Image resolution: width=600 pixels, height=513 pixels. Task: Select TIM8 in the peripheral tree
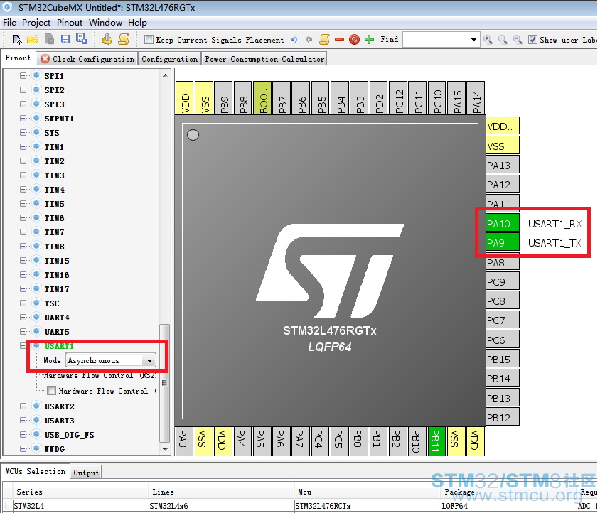(54, 247)
